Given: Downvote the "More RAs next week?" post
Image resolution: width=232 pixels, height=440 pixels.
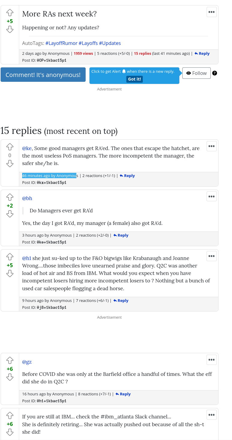Looking at the screenshot, I should point(10,29).
